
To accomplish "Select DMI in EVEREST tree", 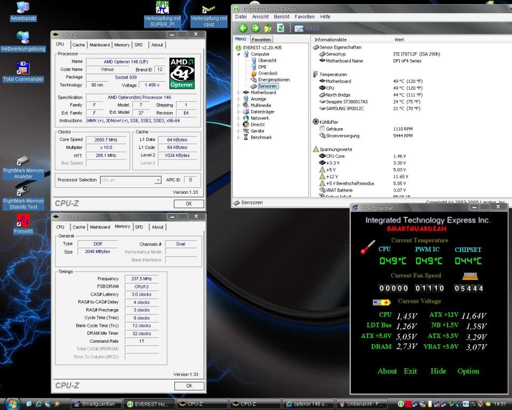I will [x=262, y=67].
